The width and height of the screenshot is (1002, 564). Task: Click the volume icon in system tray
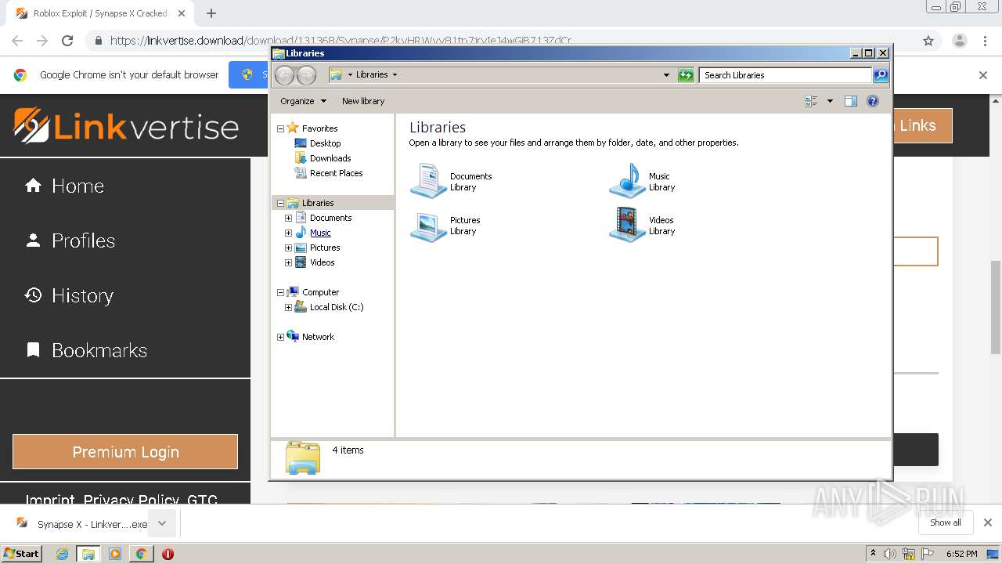click(x=890, y=554)
